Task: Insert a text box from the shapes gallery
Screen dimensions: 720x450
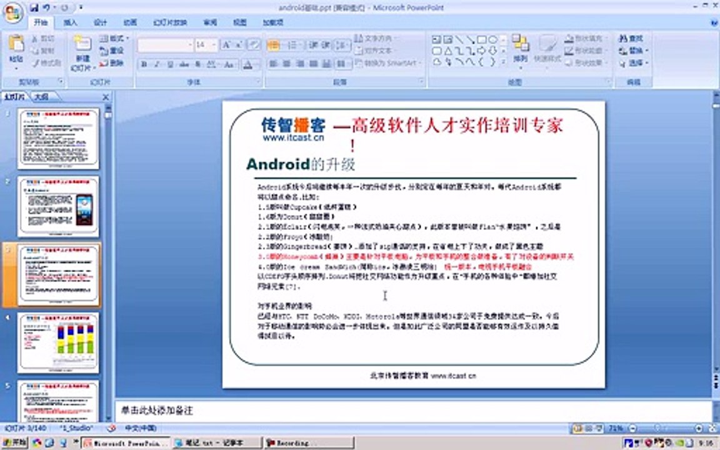Action: coord(437,40)
